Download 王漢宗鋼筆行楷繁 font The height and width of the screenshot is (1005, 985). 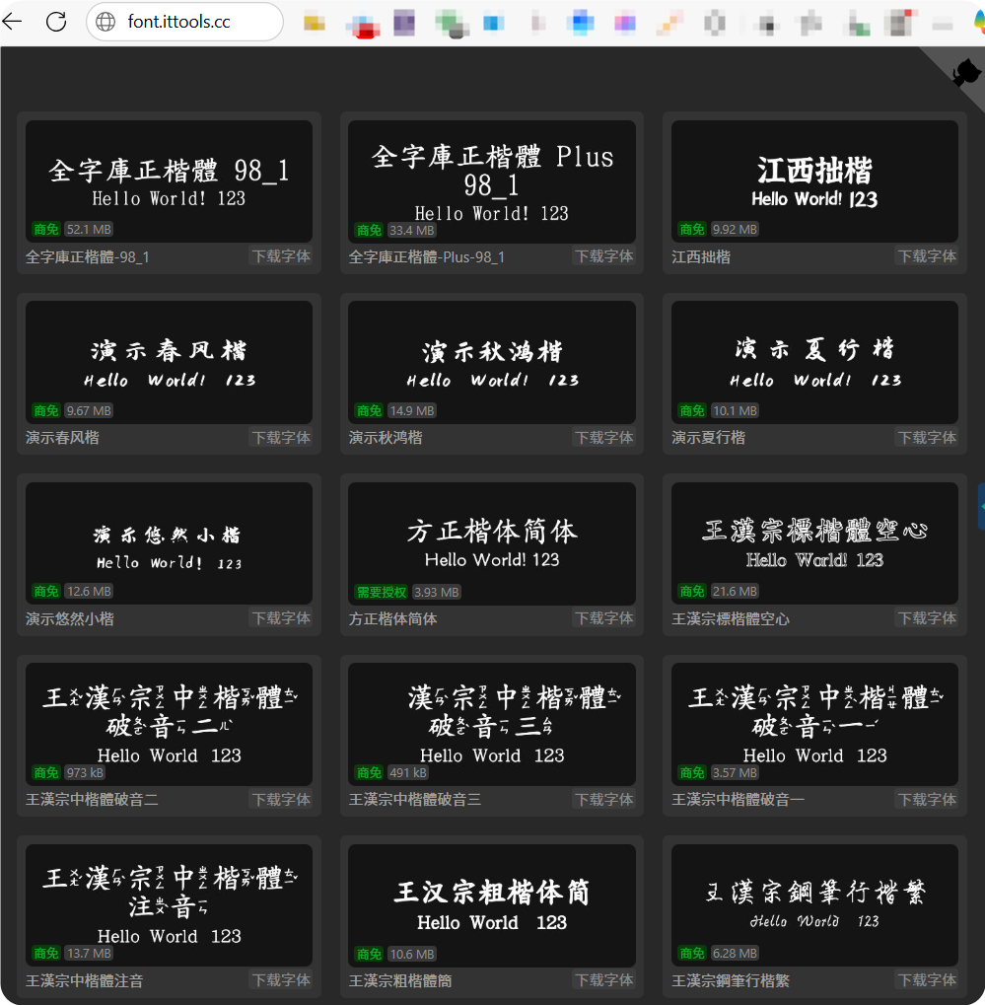(927, 980)
